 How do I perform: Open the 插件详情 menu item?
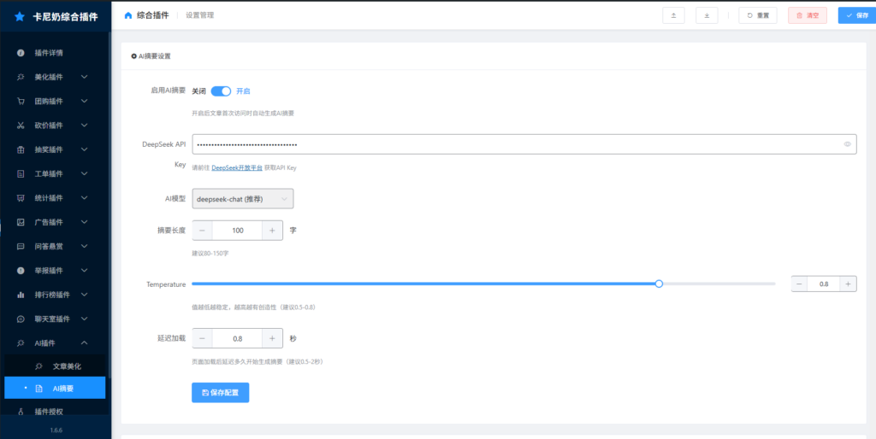[49, 53]
